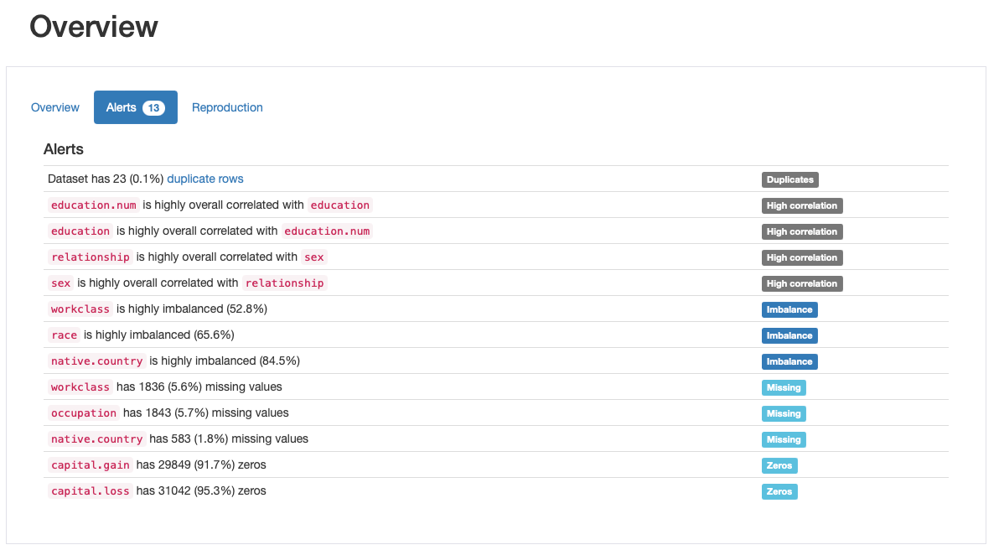Image resolution: width=999 pixels, height=550 pixels.
Task: Click the Missing badge for occupation
Action: (783, 413)
